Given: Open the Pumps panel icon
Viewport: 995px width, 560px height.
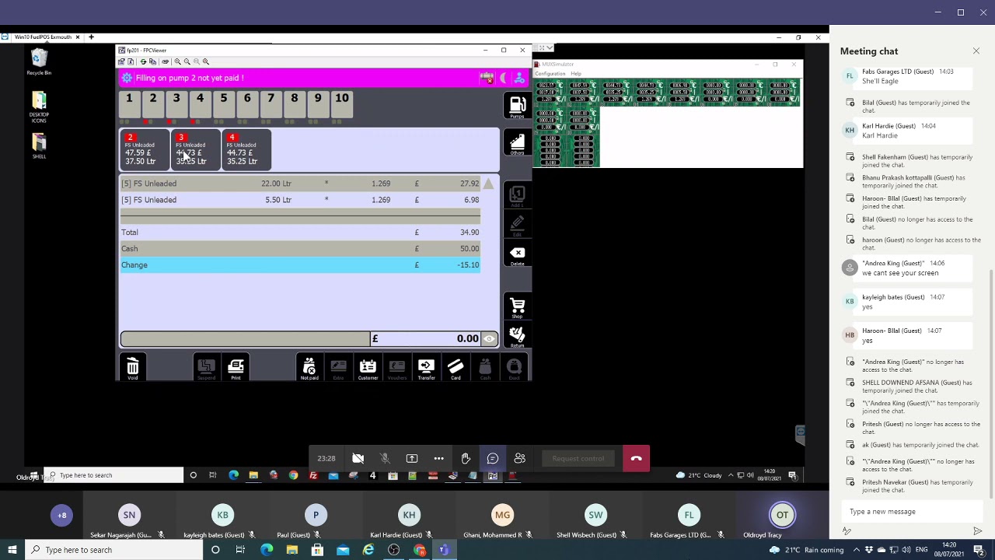Looking at the screenshot, I should 517,106.
